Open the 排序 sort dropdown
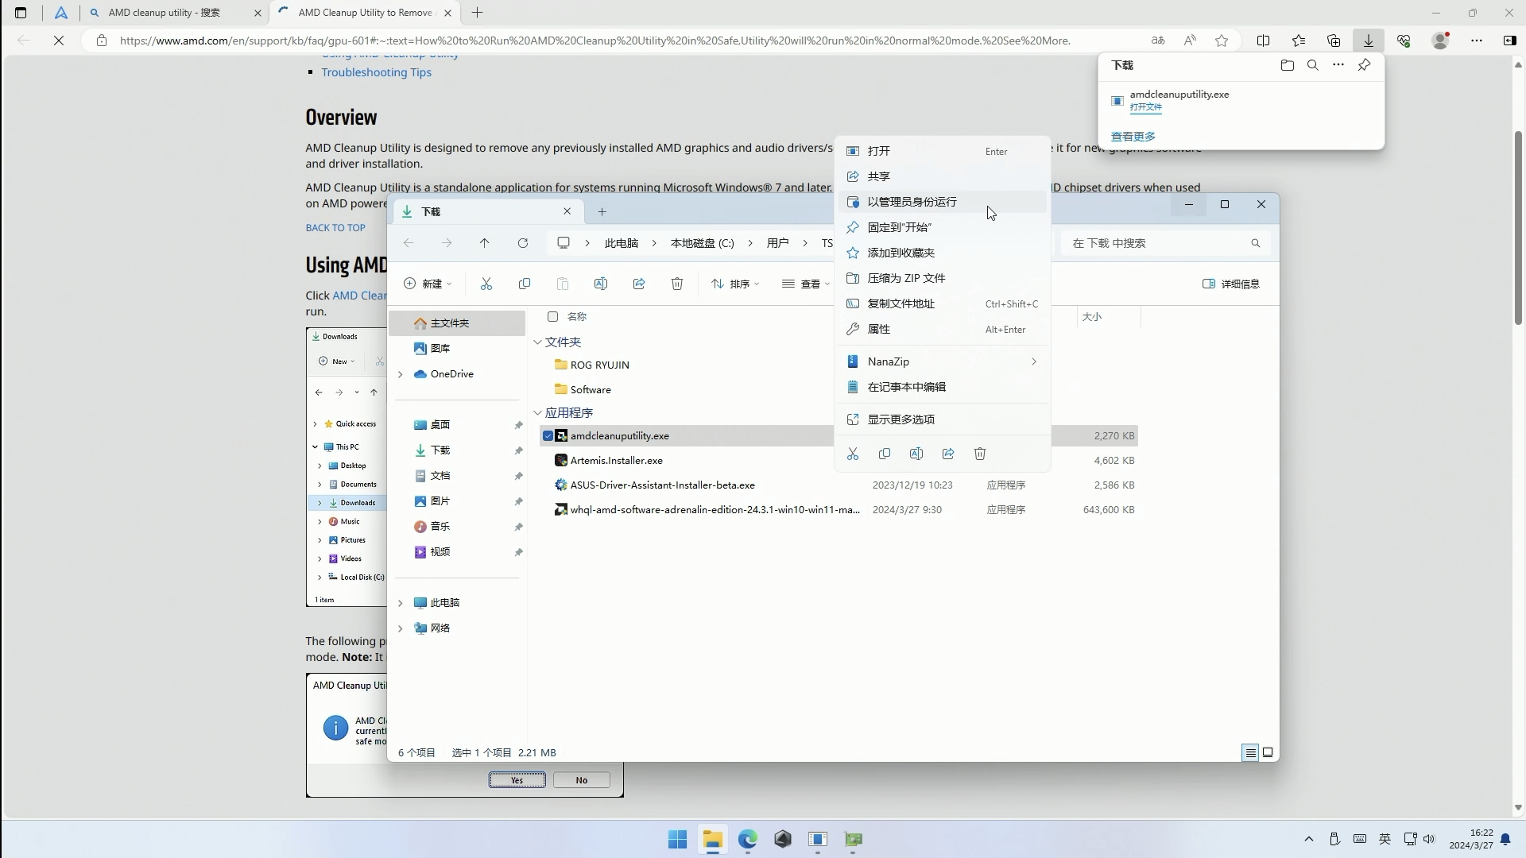1526x858 pixels. click(735, 284)
